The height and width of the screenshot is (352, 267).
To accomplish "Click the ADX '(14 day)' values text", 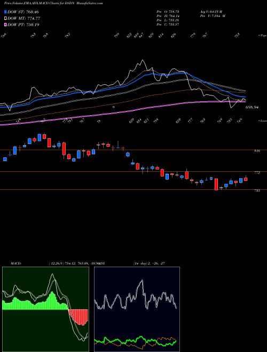I will pyautogui.click(x=149, y=263).
